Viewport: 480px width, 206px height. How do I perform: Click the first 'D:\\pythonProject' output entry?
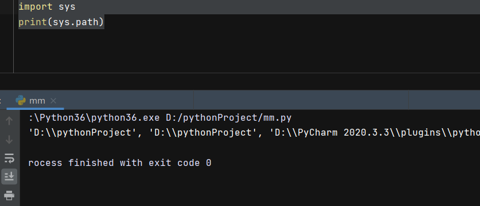81,133
